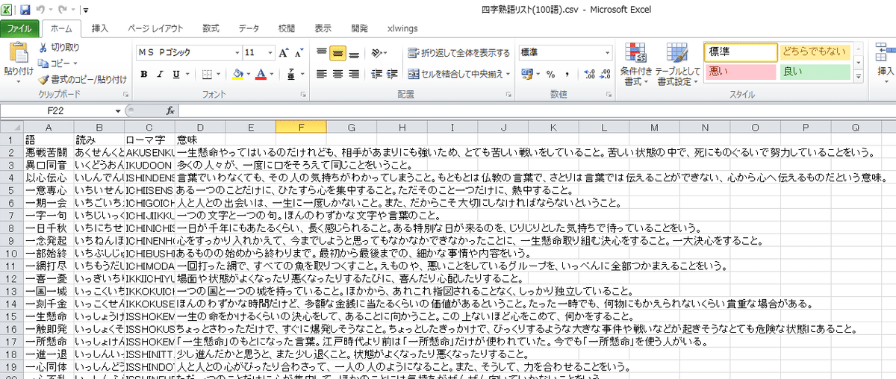Apply the 標準 (Normal) cell style
Image resolution: width=896 pixels, height=379 pixels.
click(x=741, y=51)
